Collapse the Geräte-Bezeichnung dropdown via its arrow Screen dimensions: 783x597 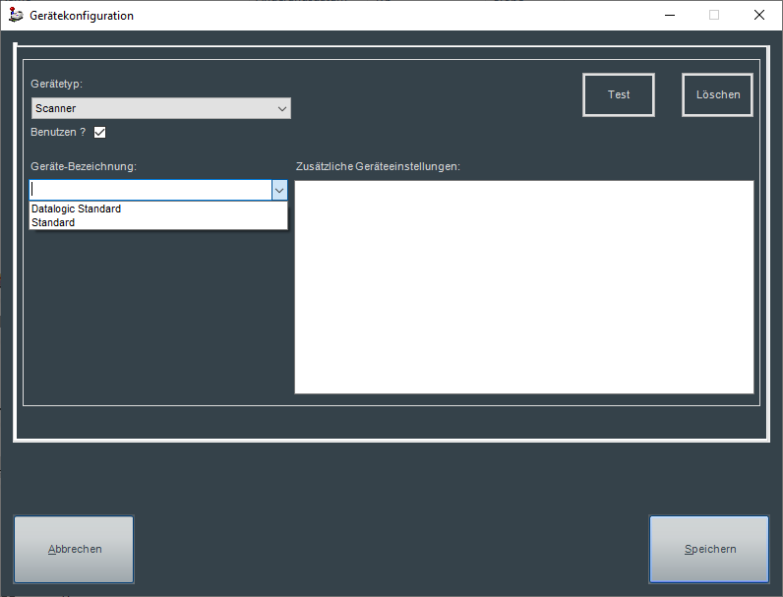279,190
